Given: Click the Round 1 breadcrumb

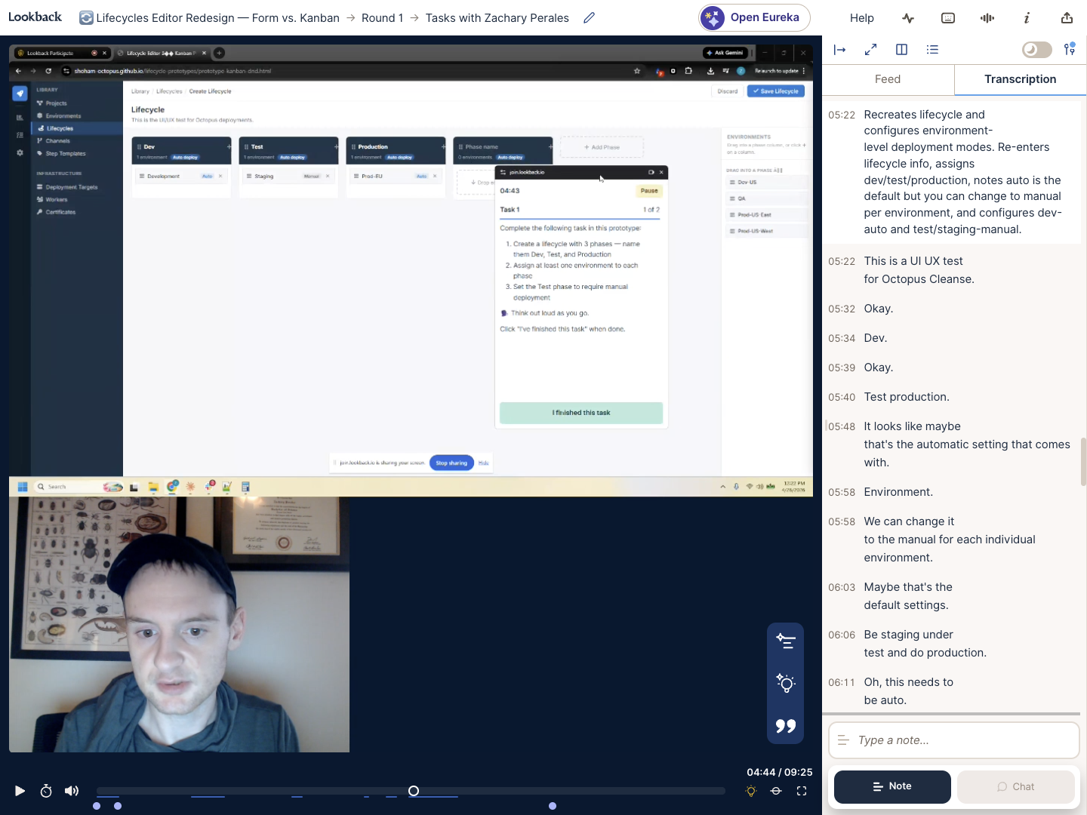Looking at the screenshot, I should pos(382,18).
